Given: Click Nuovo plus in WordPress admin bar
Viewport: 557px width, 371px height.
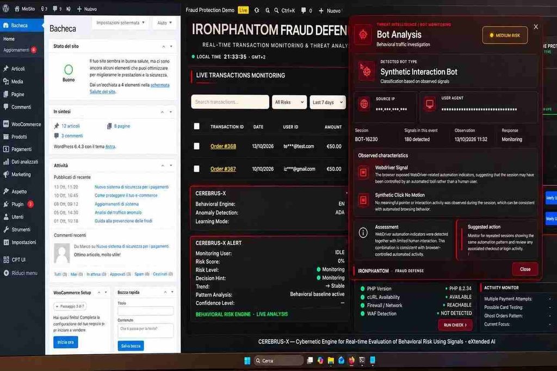Looking at the screenshot, I should pos(87,9).
